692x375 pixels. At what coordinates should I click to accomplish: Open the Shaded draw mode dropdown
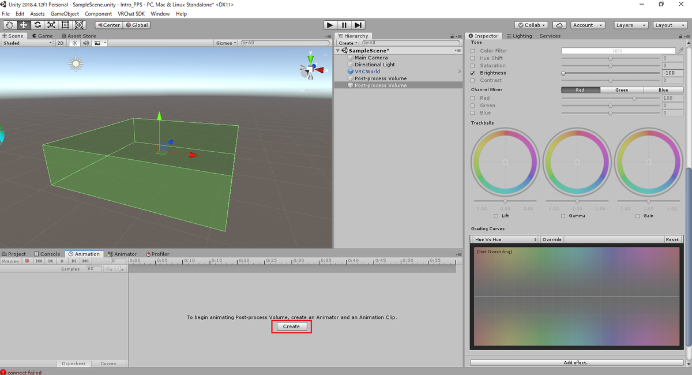27,43
